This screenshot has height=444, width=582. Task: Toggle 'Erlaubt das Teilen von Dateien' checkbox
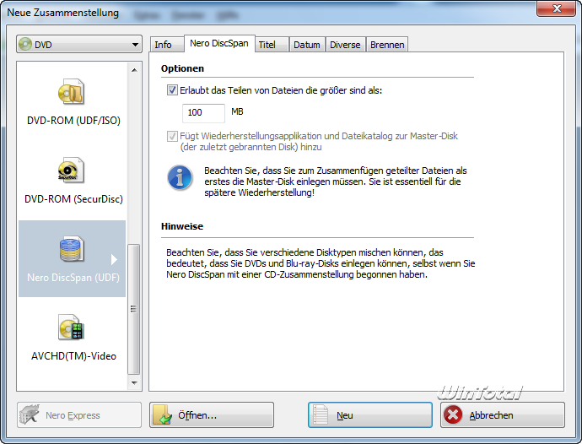click(172, 90)
